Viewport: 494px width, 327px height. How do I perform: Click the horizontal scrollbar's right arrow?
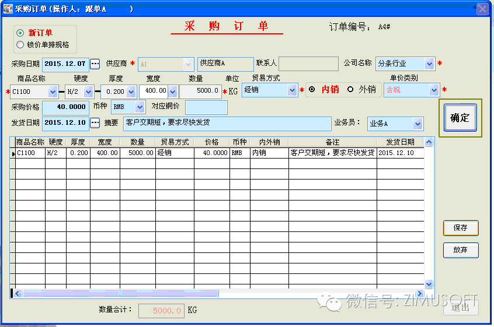point(419,293)
